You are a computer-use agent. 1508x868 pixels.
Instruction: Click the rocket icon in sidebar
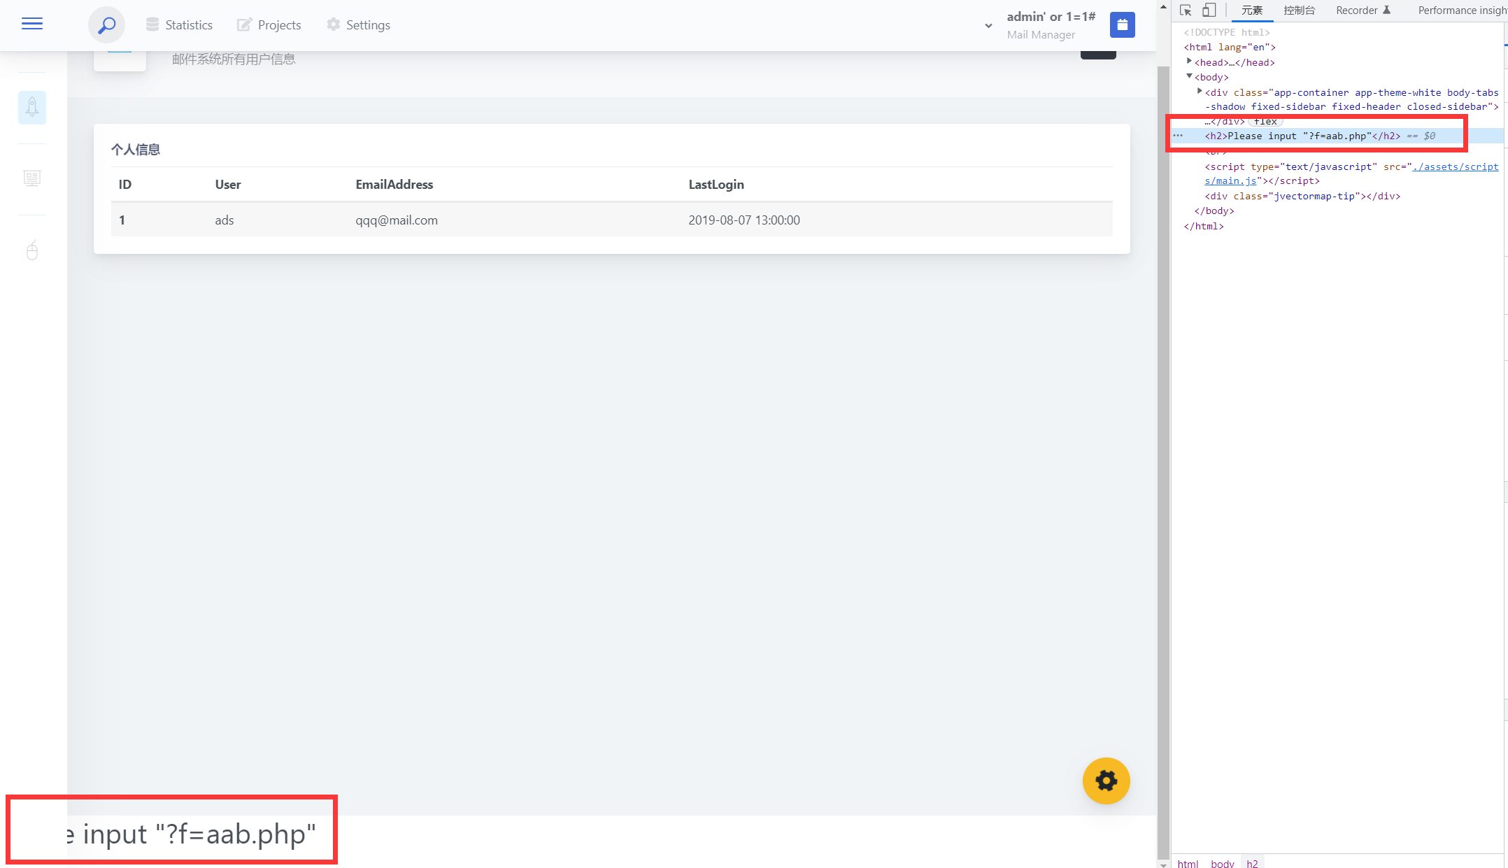[x=32, y=107]
